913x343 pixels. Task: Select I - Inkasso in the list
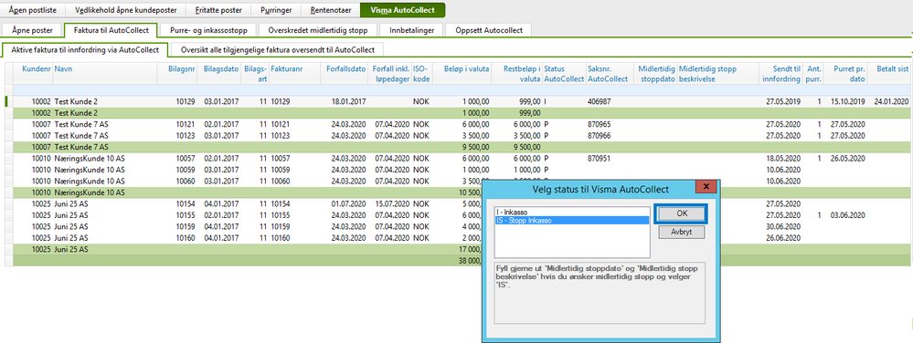(571, 213)
